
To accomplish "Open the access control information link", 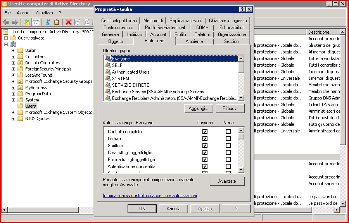I will [150, 196].
